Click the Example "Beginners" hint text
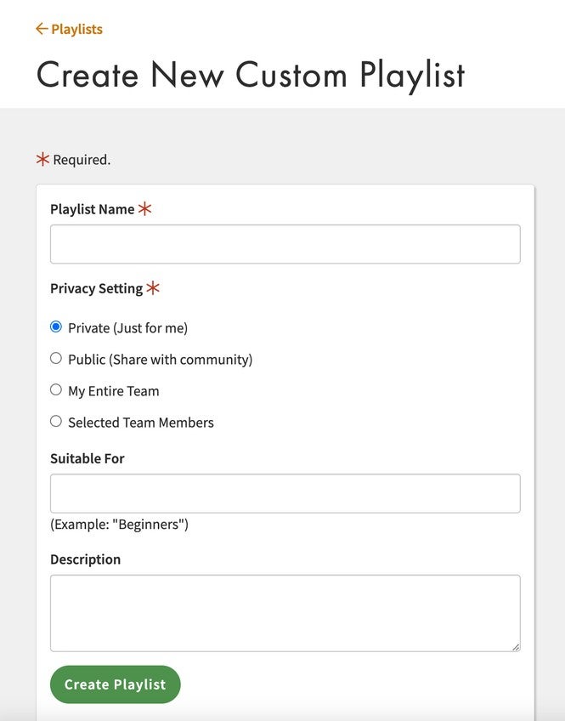The width and height of the screenshot is (565, 721). (119, 524)
